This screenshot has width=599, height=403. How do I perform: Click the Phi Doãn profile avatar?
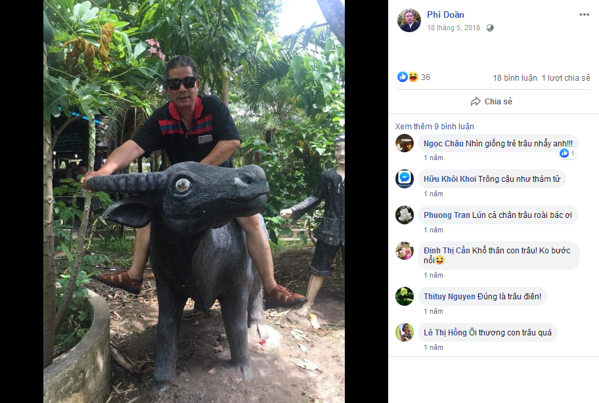click(x=409, y=20)
